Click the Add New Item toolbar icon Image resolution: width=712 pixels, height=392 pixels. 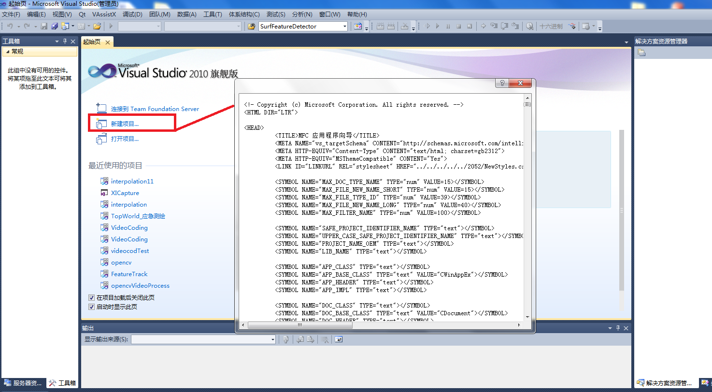point(65,26)
